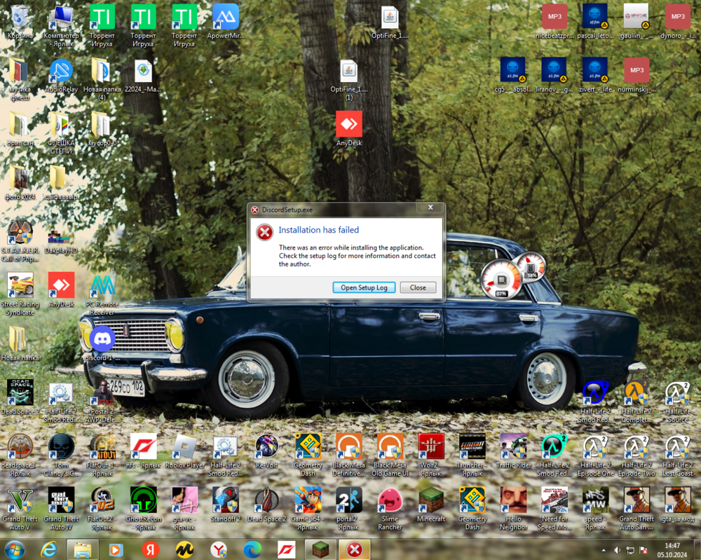This screenshot has height=560, width=701.
Task: Click the Open Setup Log button
Action: point(363,287)
